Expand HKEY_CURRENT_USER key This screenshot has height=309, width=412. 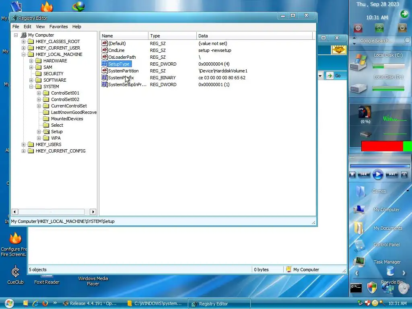(x=23, y=48)
